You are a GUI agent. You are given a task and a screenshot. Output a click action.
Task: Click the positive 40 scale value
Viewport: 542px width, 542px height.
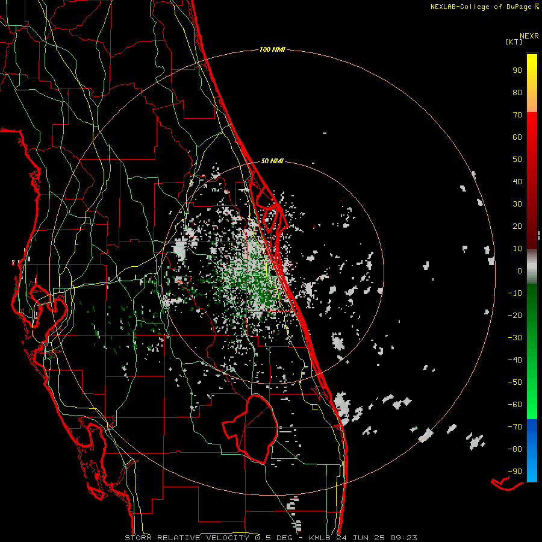pyautogui.click(x=517, y=182)
